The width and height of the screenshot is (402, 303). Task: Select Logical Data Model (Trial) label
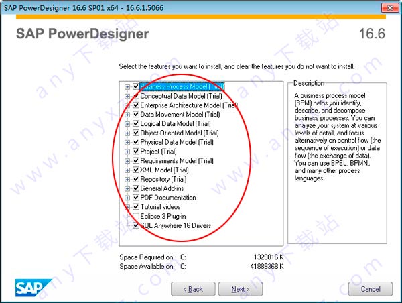(x=176, y=123)
